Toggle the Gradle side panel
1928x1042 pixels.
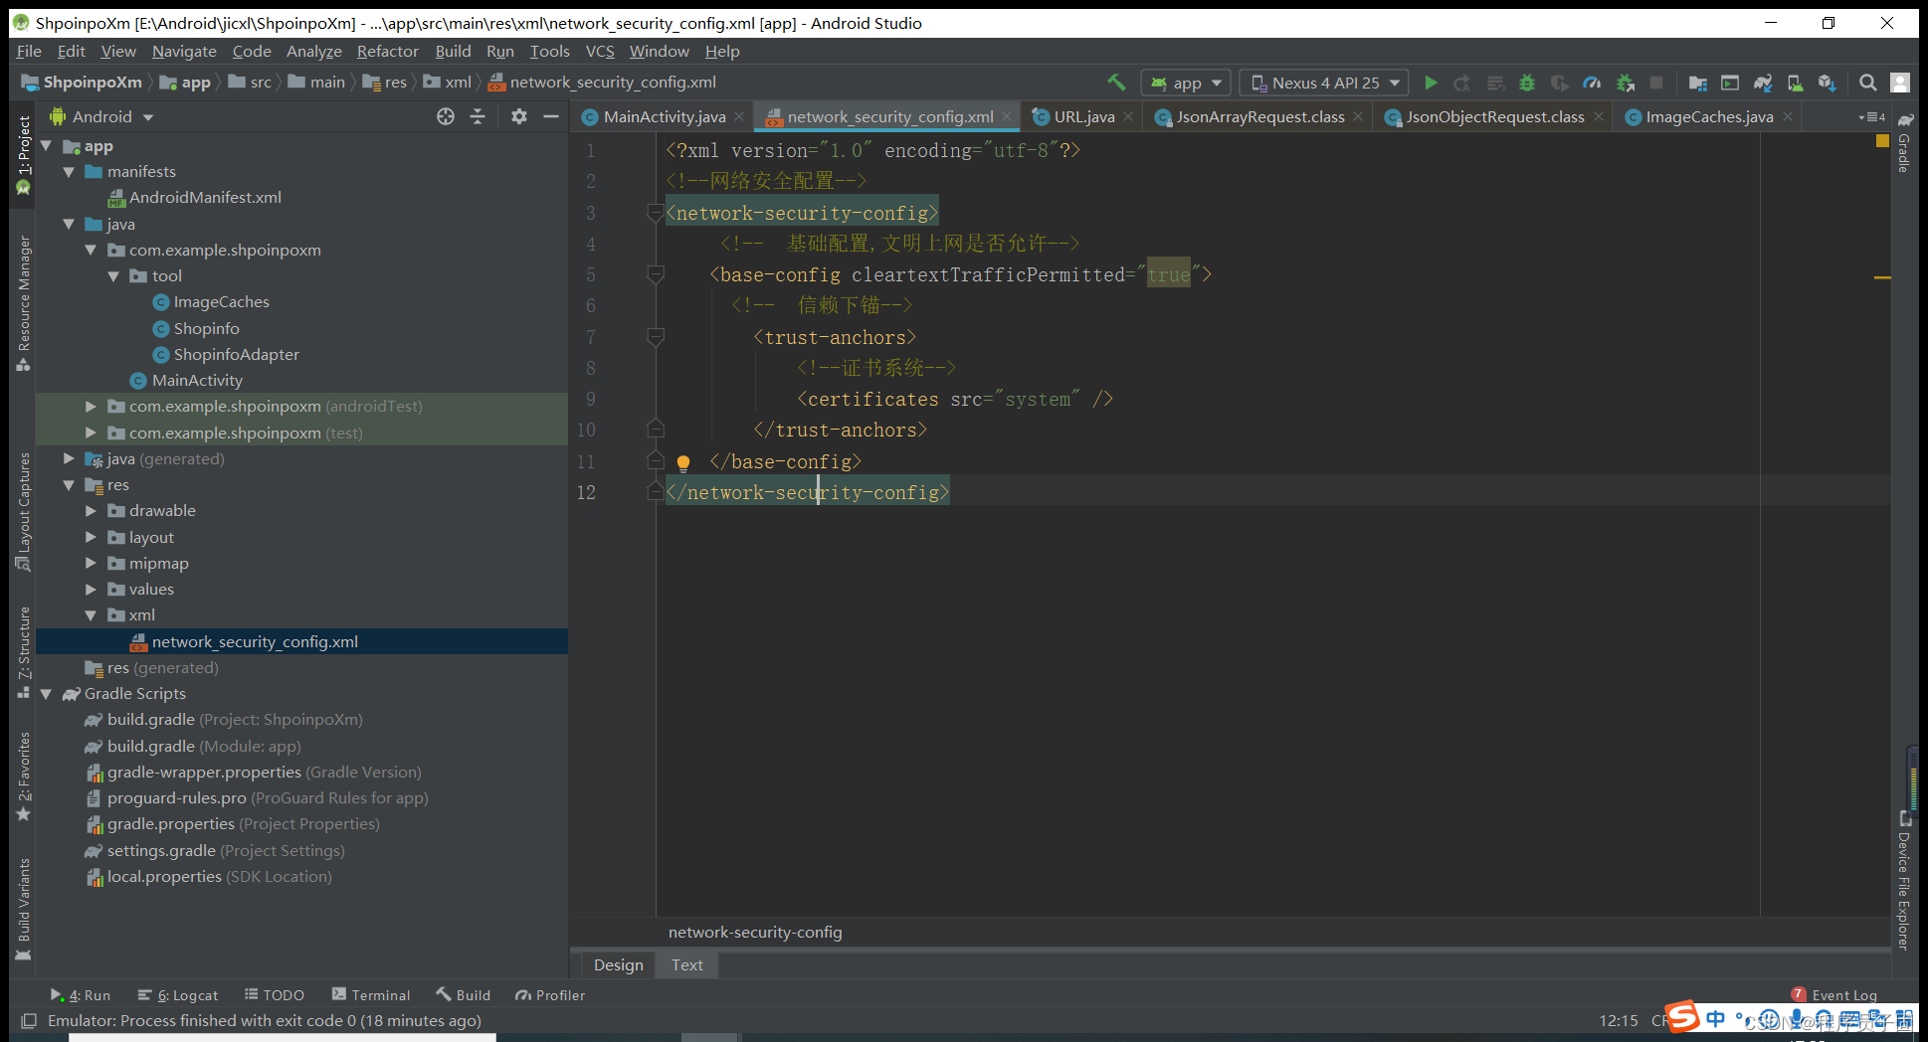(x=1904, y=142)
